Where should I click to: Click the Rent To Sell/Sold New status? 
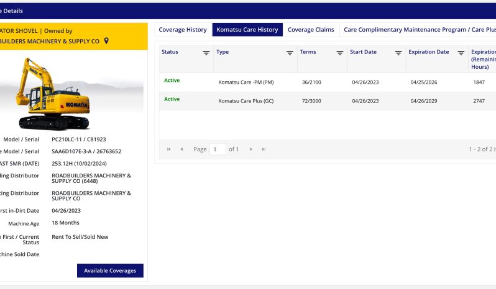click(x=80, y=237)
